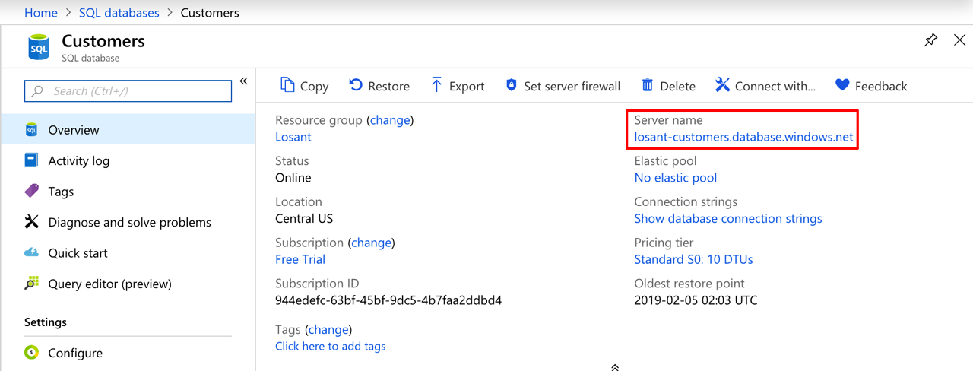
Task: Open Standard S0: 10 DTUs pricing tier
Action: pos(694,259)
